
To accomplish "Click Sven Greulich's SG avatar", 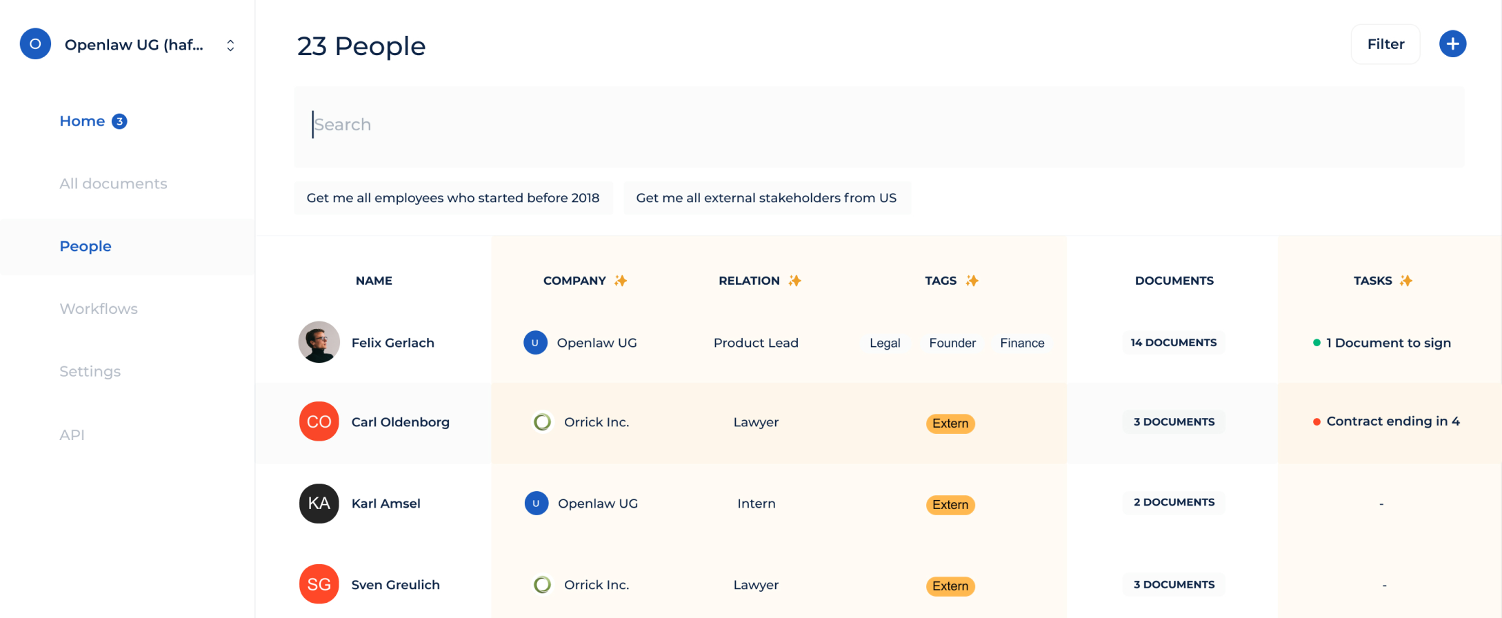I will (x=319, y=585).
